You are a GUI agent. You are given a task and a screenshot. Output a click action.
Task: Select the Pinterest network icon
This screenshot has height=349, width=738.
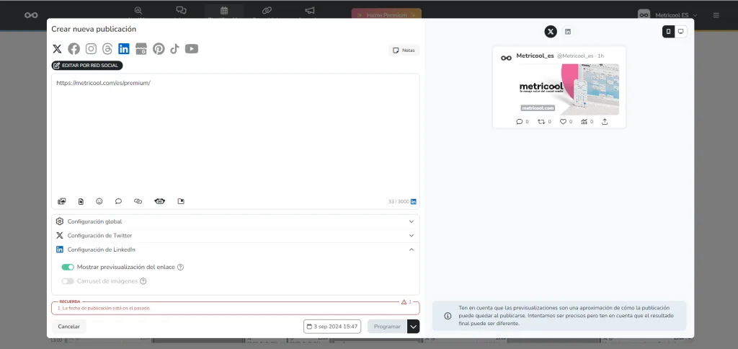pos(158,49)
